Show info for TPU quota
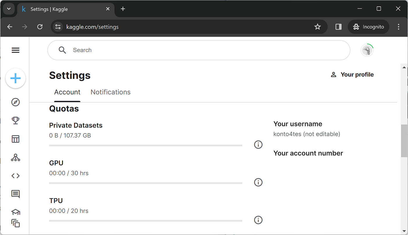The image size is (408, 235). (258, 220)
